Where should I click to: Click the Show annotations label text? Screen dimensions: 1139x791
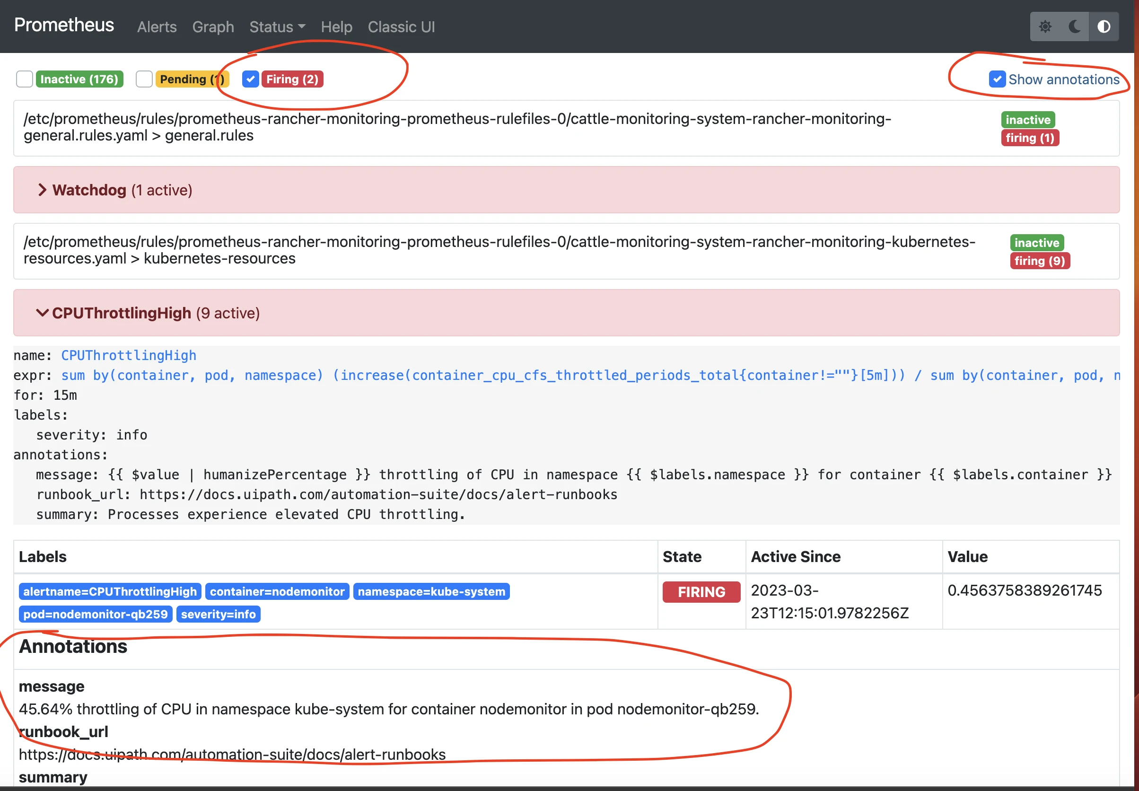(x=1064, y=79)
